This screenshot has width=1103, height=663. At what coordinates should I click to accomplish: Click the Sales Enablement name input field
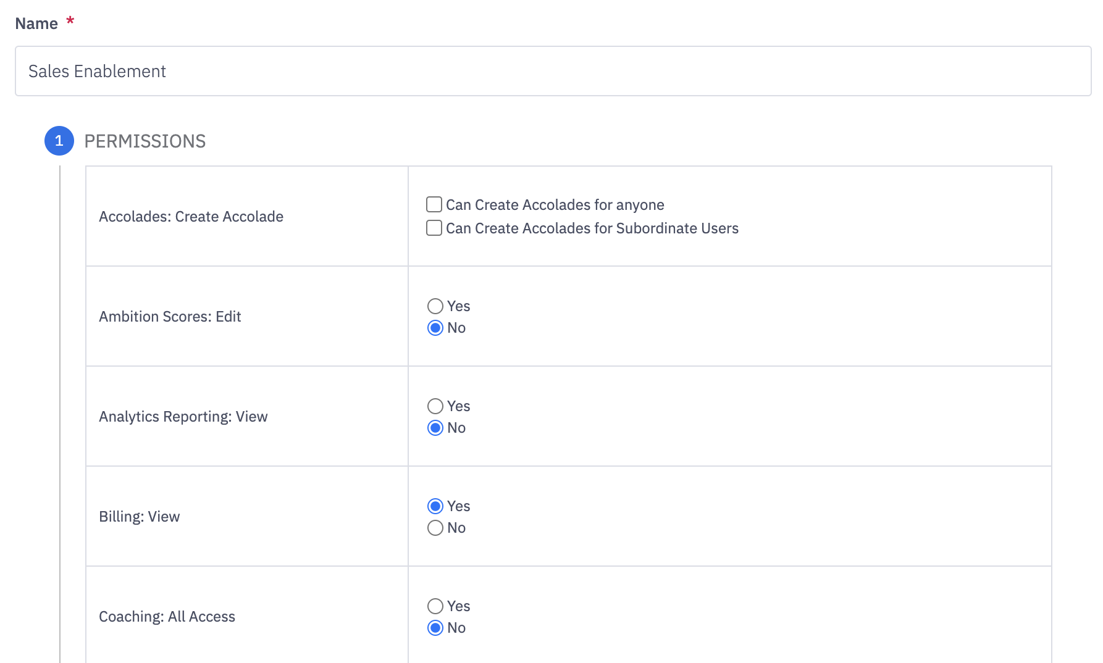pos(553,71)
